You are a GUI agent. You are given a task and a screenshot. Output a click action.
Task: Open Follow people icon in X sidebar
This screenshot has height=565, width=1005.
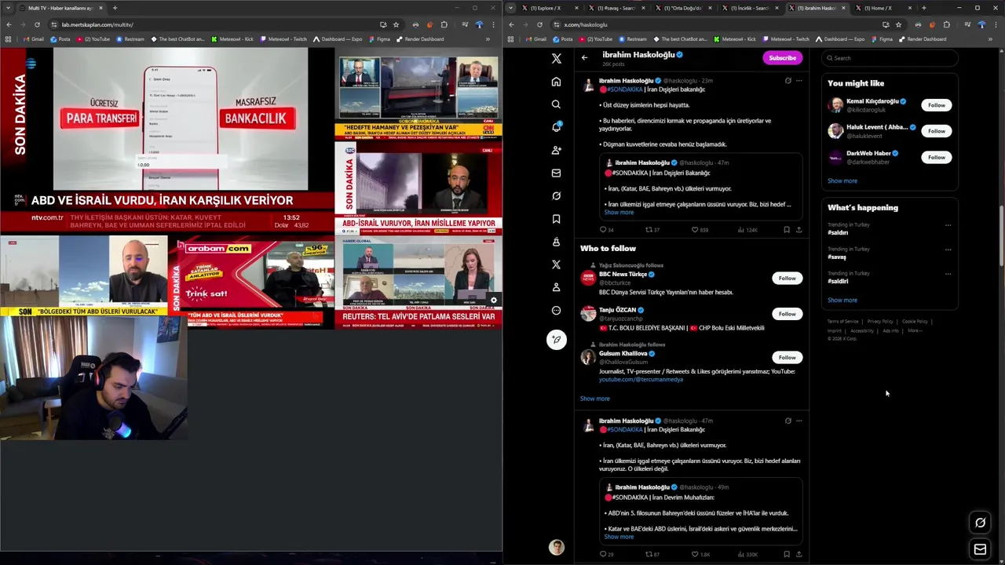pyautogui.click(x=556, y=150)
